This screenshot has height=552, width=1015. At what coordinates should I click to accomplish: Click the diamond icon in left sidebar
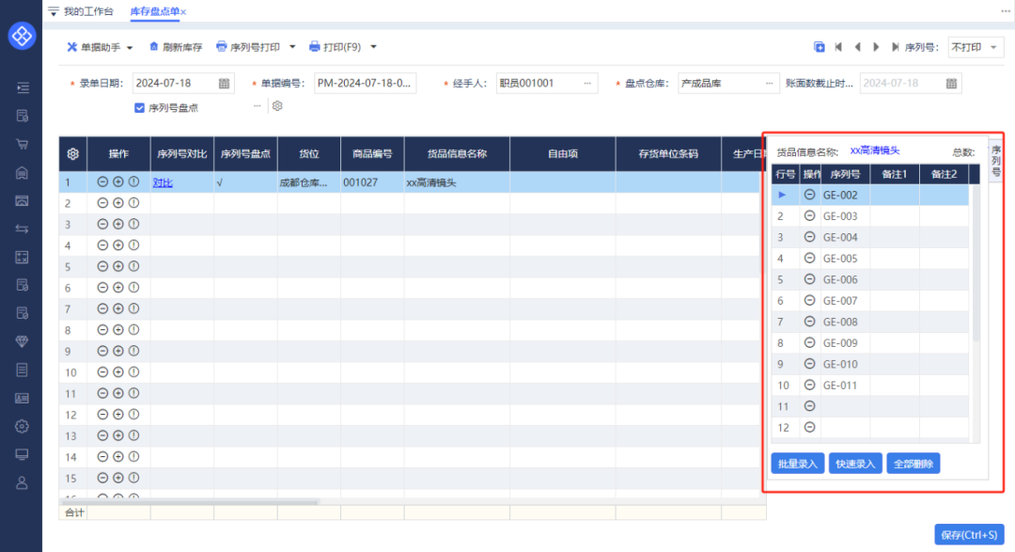tap(22, 341)
